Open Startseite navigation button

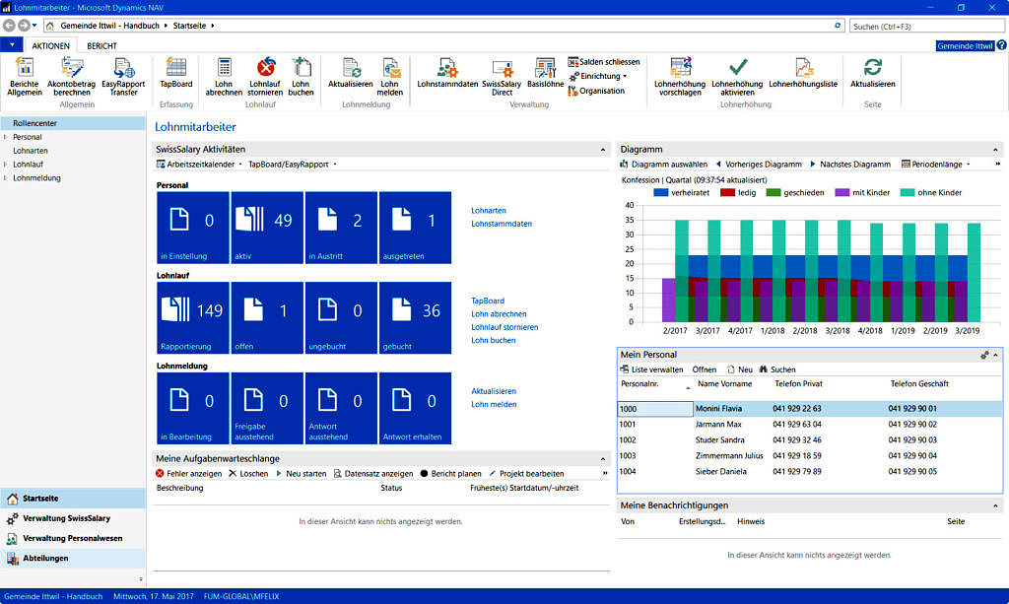click(x=73, y=499)
